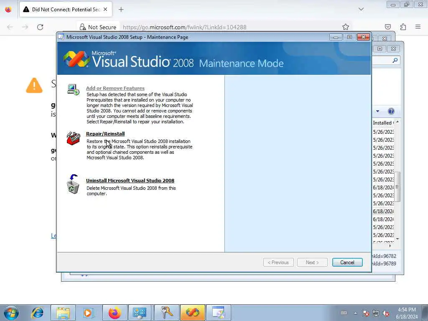This screenshot has height=321, width=428.
Task: Click the Add or Remove Features link
Action: point(115,88)
